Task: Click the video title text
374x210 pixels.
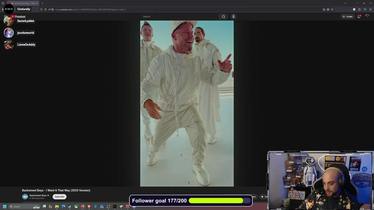Action: tap(56, 190)
